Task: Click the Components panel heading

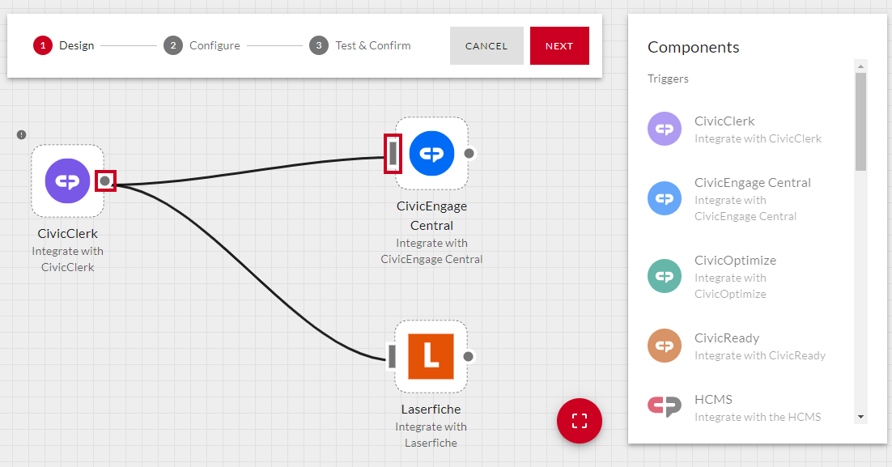Action: pyautogui.click(x=694, y=47)
